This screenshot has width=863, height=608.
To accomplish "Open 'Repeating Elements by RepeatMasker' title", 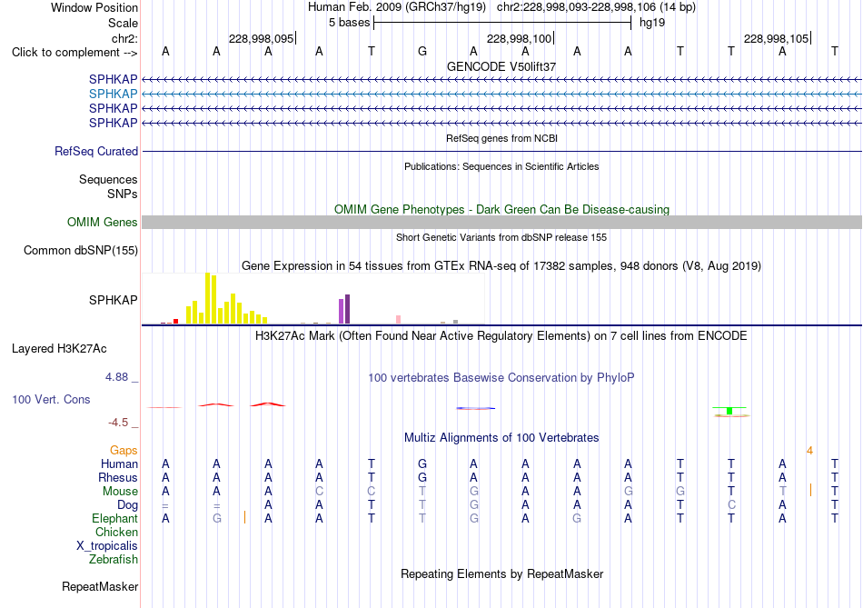I will click(x=501, y=573).
